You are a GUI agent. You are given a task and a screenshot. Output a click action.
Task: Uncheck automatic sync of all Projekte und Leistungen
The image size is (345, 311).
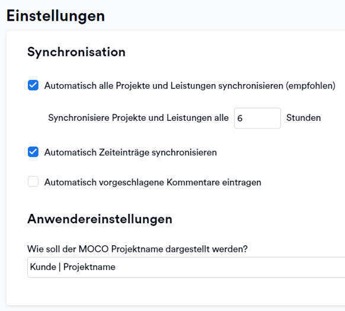pos(33,85)
